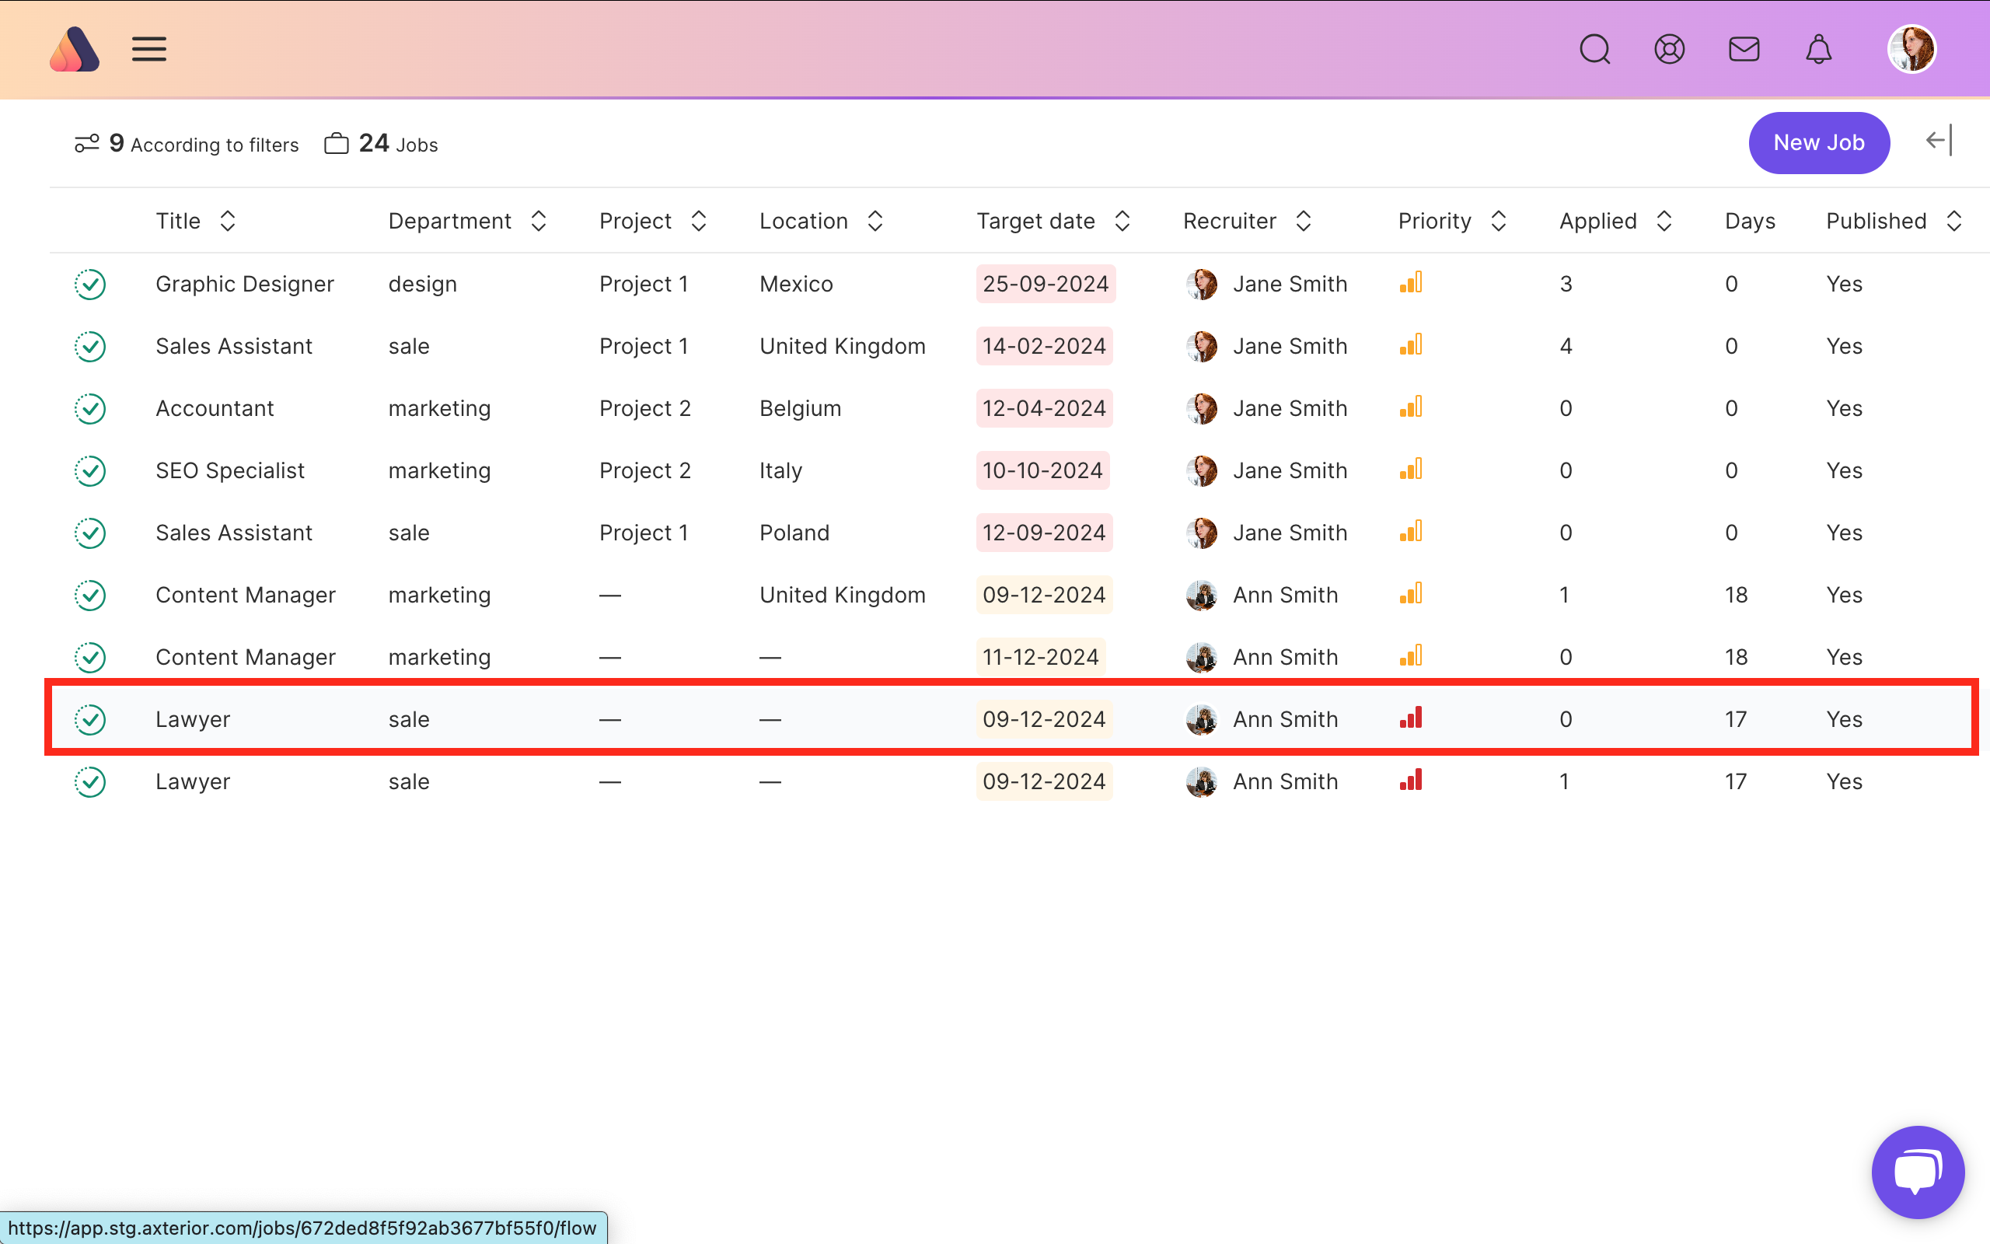This screenshot has height=1244, width=1990.
Task: Click priority bars icon in Graphic Designer row
Action: (1410, 283)
